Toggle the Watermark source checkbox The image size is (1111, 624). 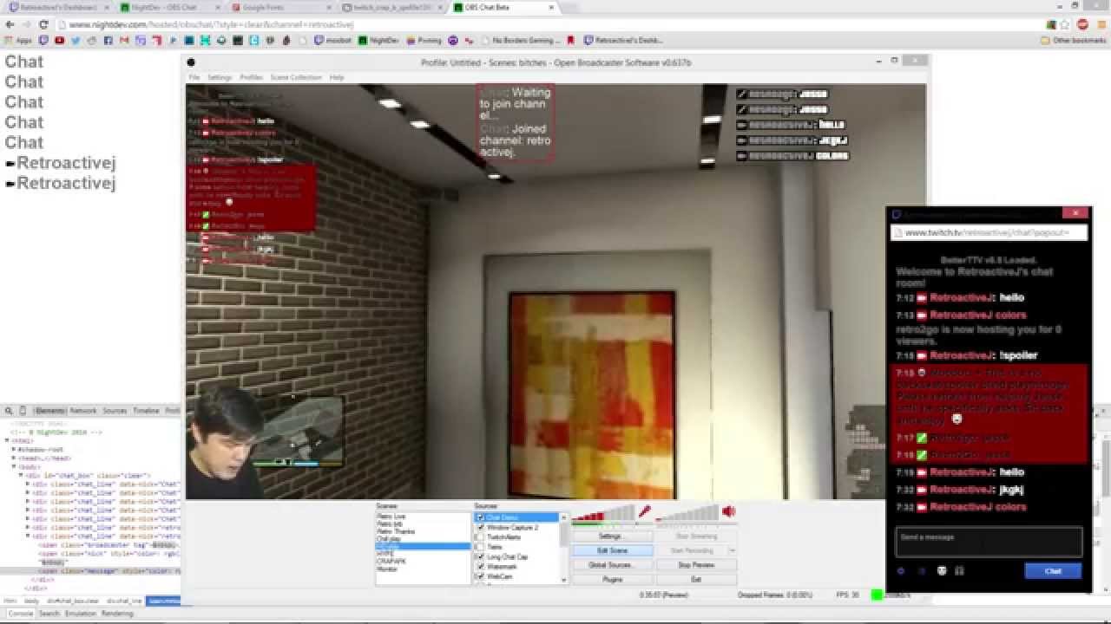coord(481,567)
